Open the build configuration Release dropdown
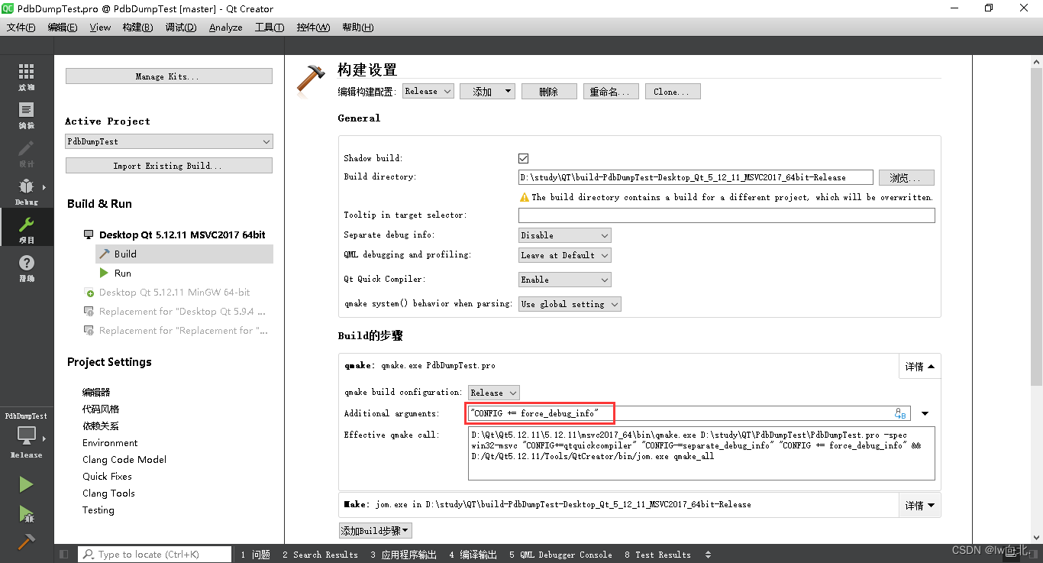Image resolution: width=1043 pixels, height=563 pixels. [x=428, y=92]
